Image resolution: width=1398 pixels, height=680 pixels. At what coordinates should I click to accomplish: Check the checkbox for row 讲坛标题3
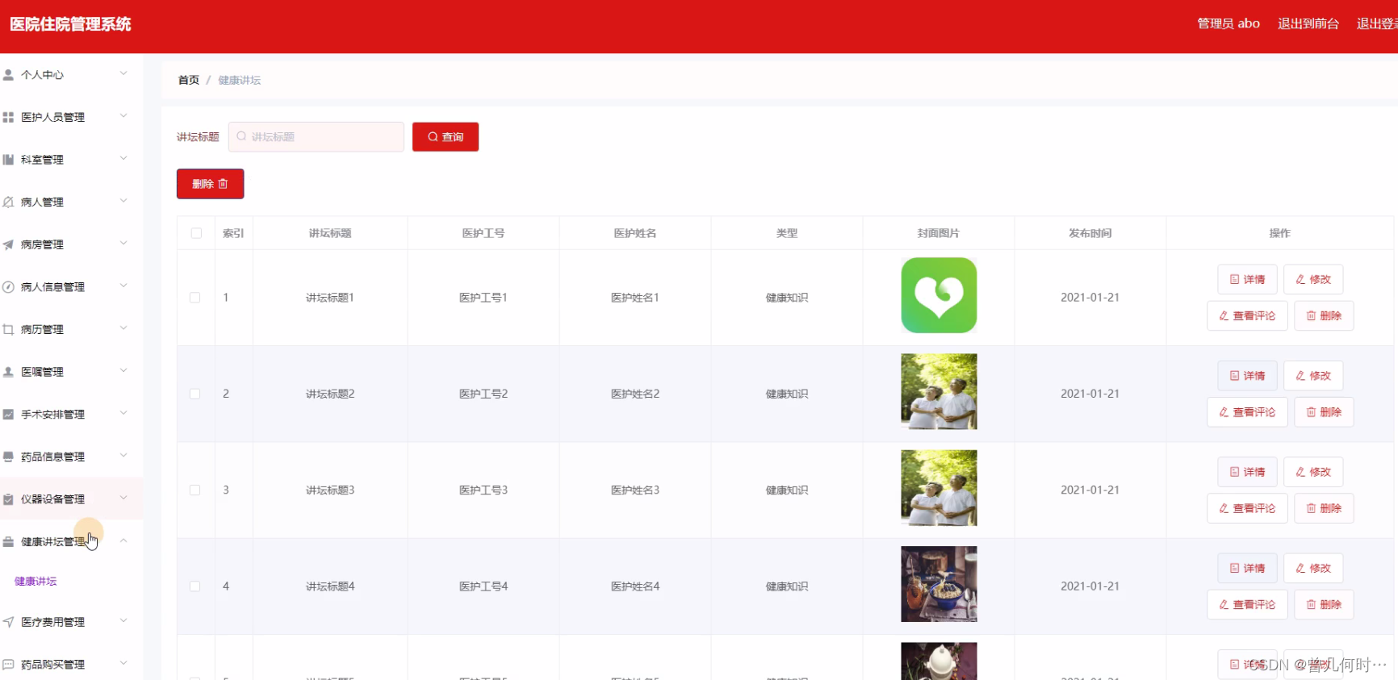coord(195,490)
